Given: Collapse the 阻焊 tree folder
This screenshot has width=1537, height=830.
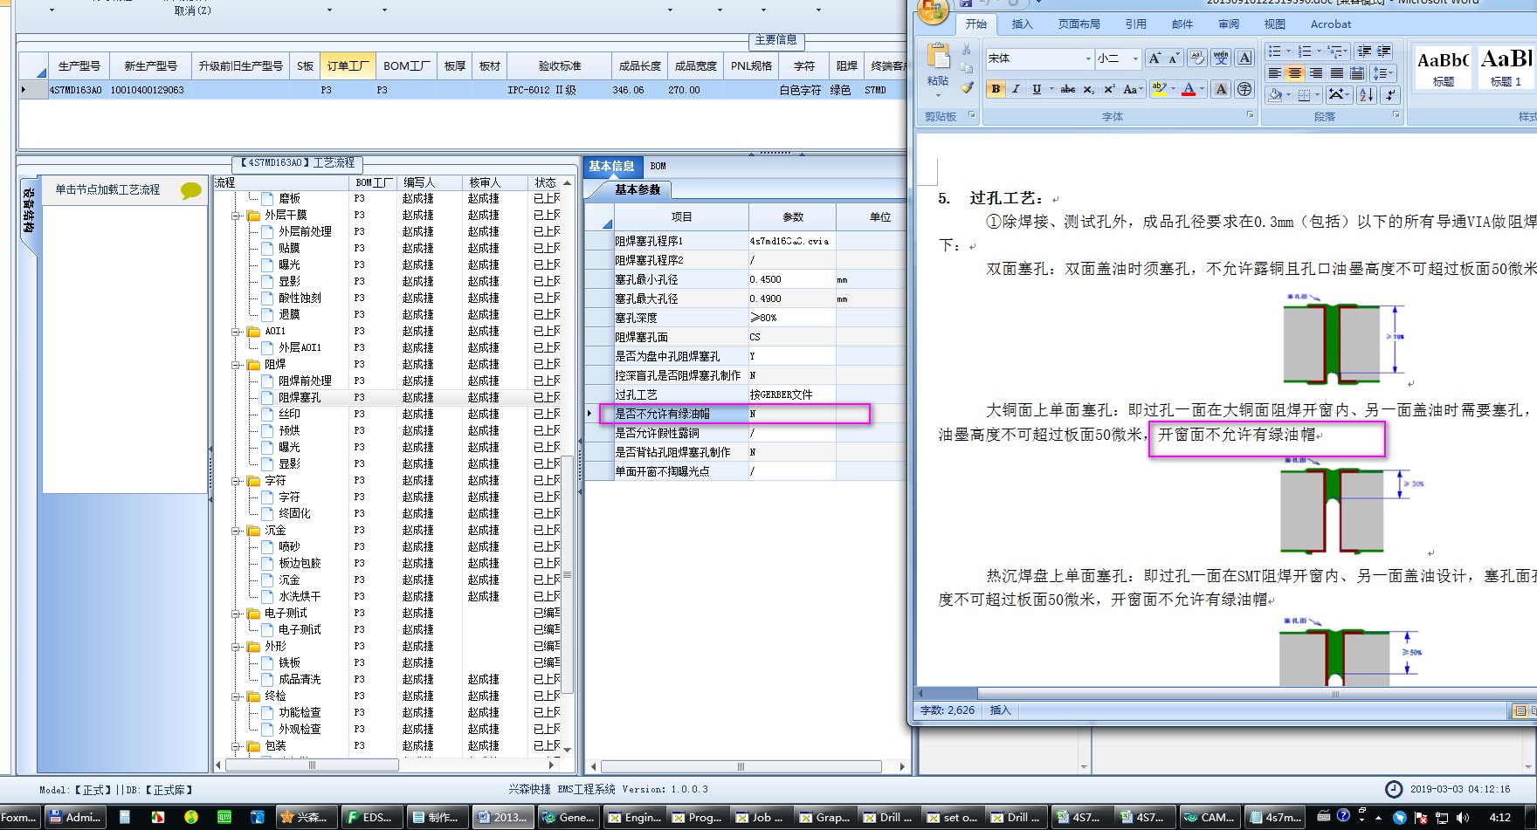Looking at the screenshot, I should [x=236, y=364].
